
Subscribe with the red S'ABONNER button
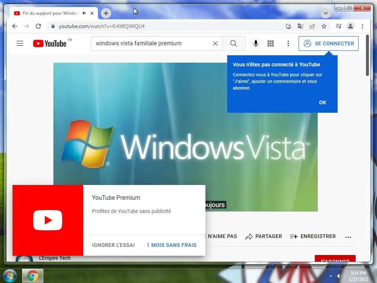click(335, 259)
